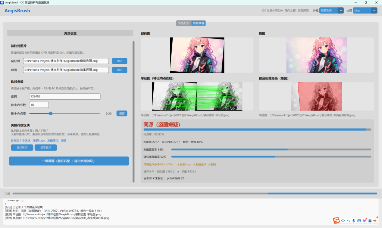Click the AegisBrush logo text in header
The image size is (382, 228).
click(x=17, y=11)
